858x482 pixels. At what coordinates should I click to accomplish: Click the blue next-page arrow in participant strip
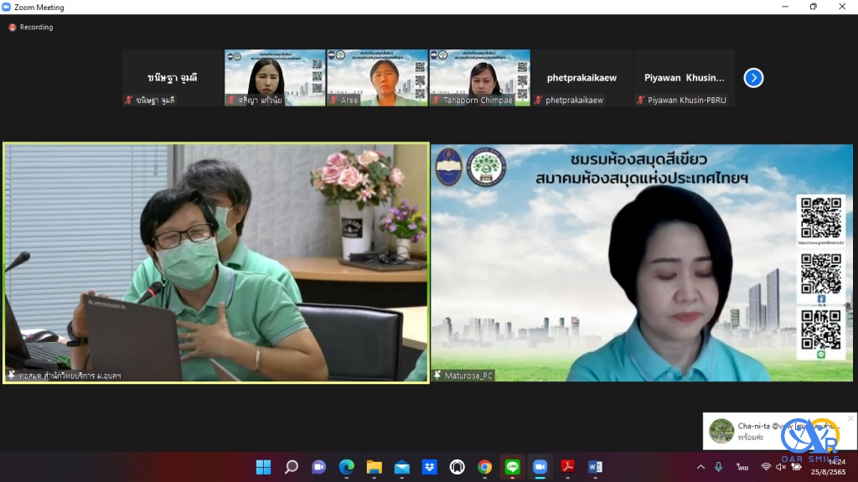pyautogui.click(x=753, y=78)
